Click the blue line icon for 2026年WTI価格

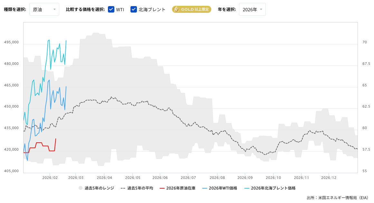coord(204,188)
